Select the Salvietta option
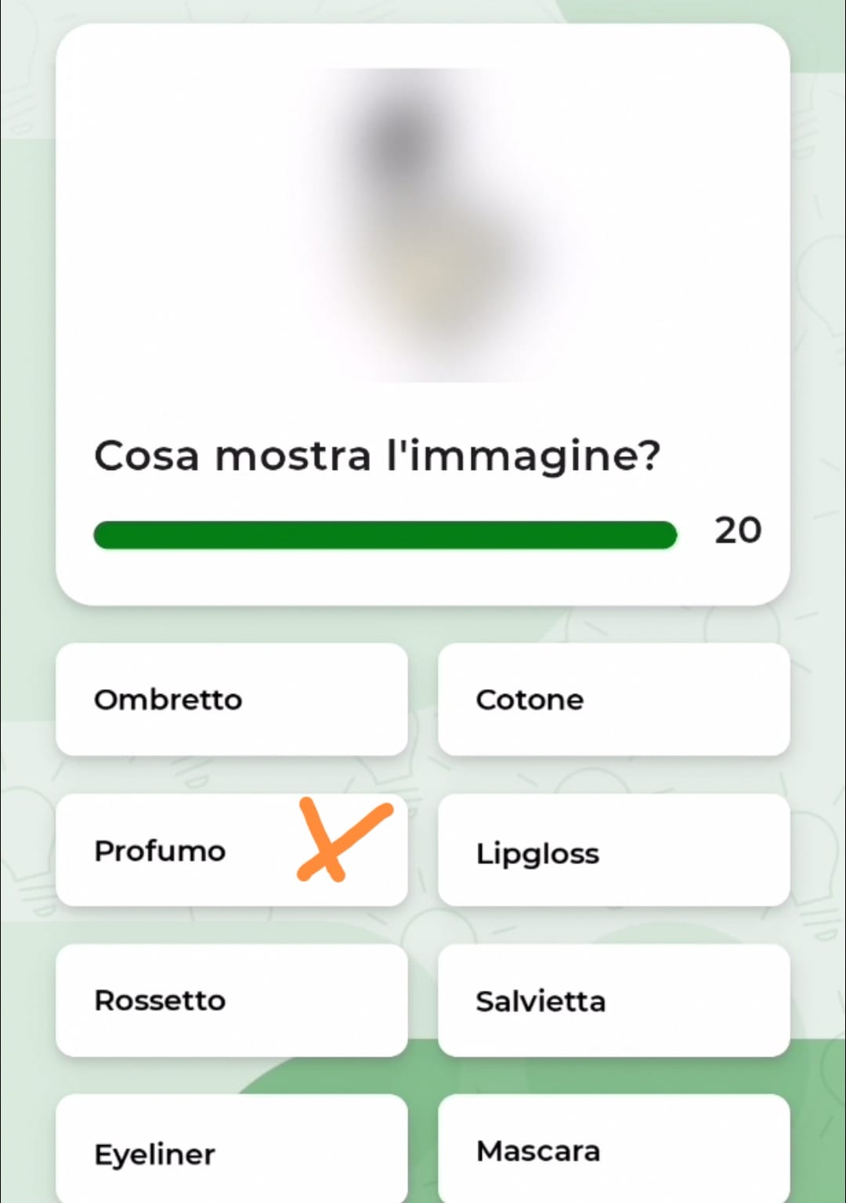Viewport: 846px width, 1203px height. point(613,1000)
